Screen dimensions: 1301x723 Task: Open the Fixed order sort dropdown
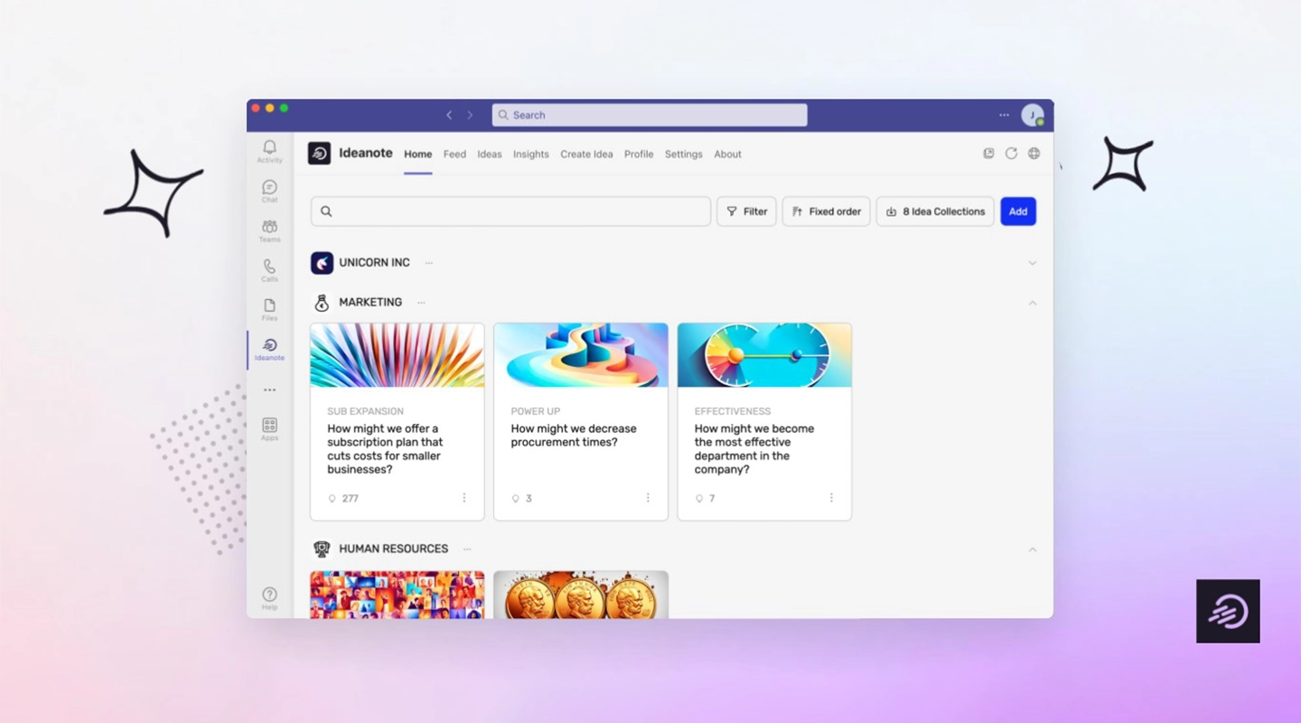click(x=826, y=211)
